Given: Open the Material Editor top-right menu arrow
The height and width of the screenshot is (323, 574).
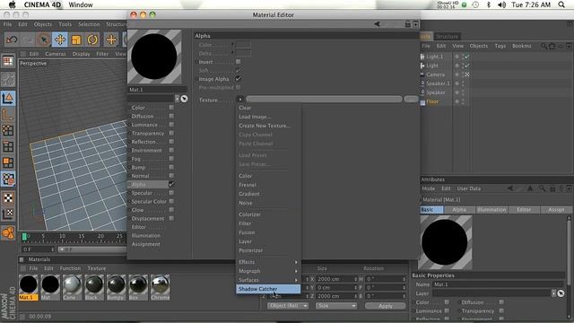Looking at the screenshot, I should pyautogui.click(x=416, y=24).
